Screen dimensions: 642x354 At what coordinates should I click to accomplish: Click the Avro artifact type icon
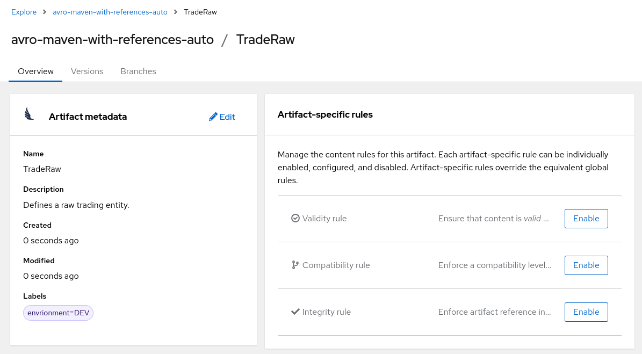[x=29, y=114]
